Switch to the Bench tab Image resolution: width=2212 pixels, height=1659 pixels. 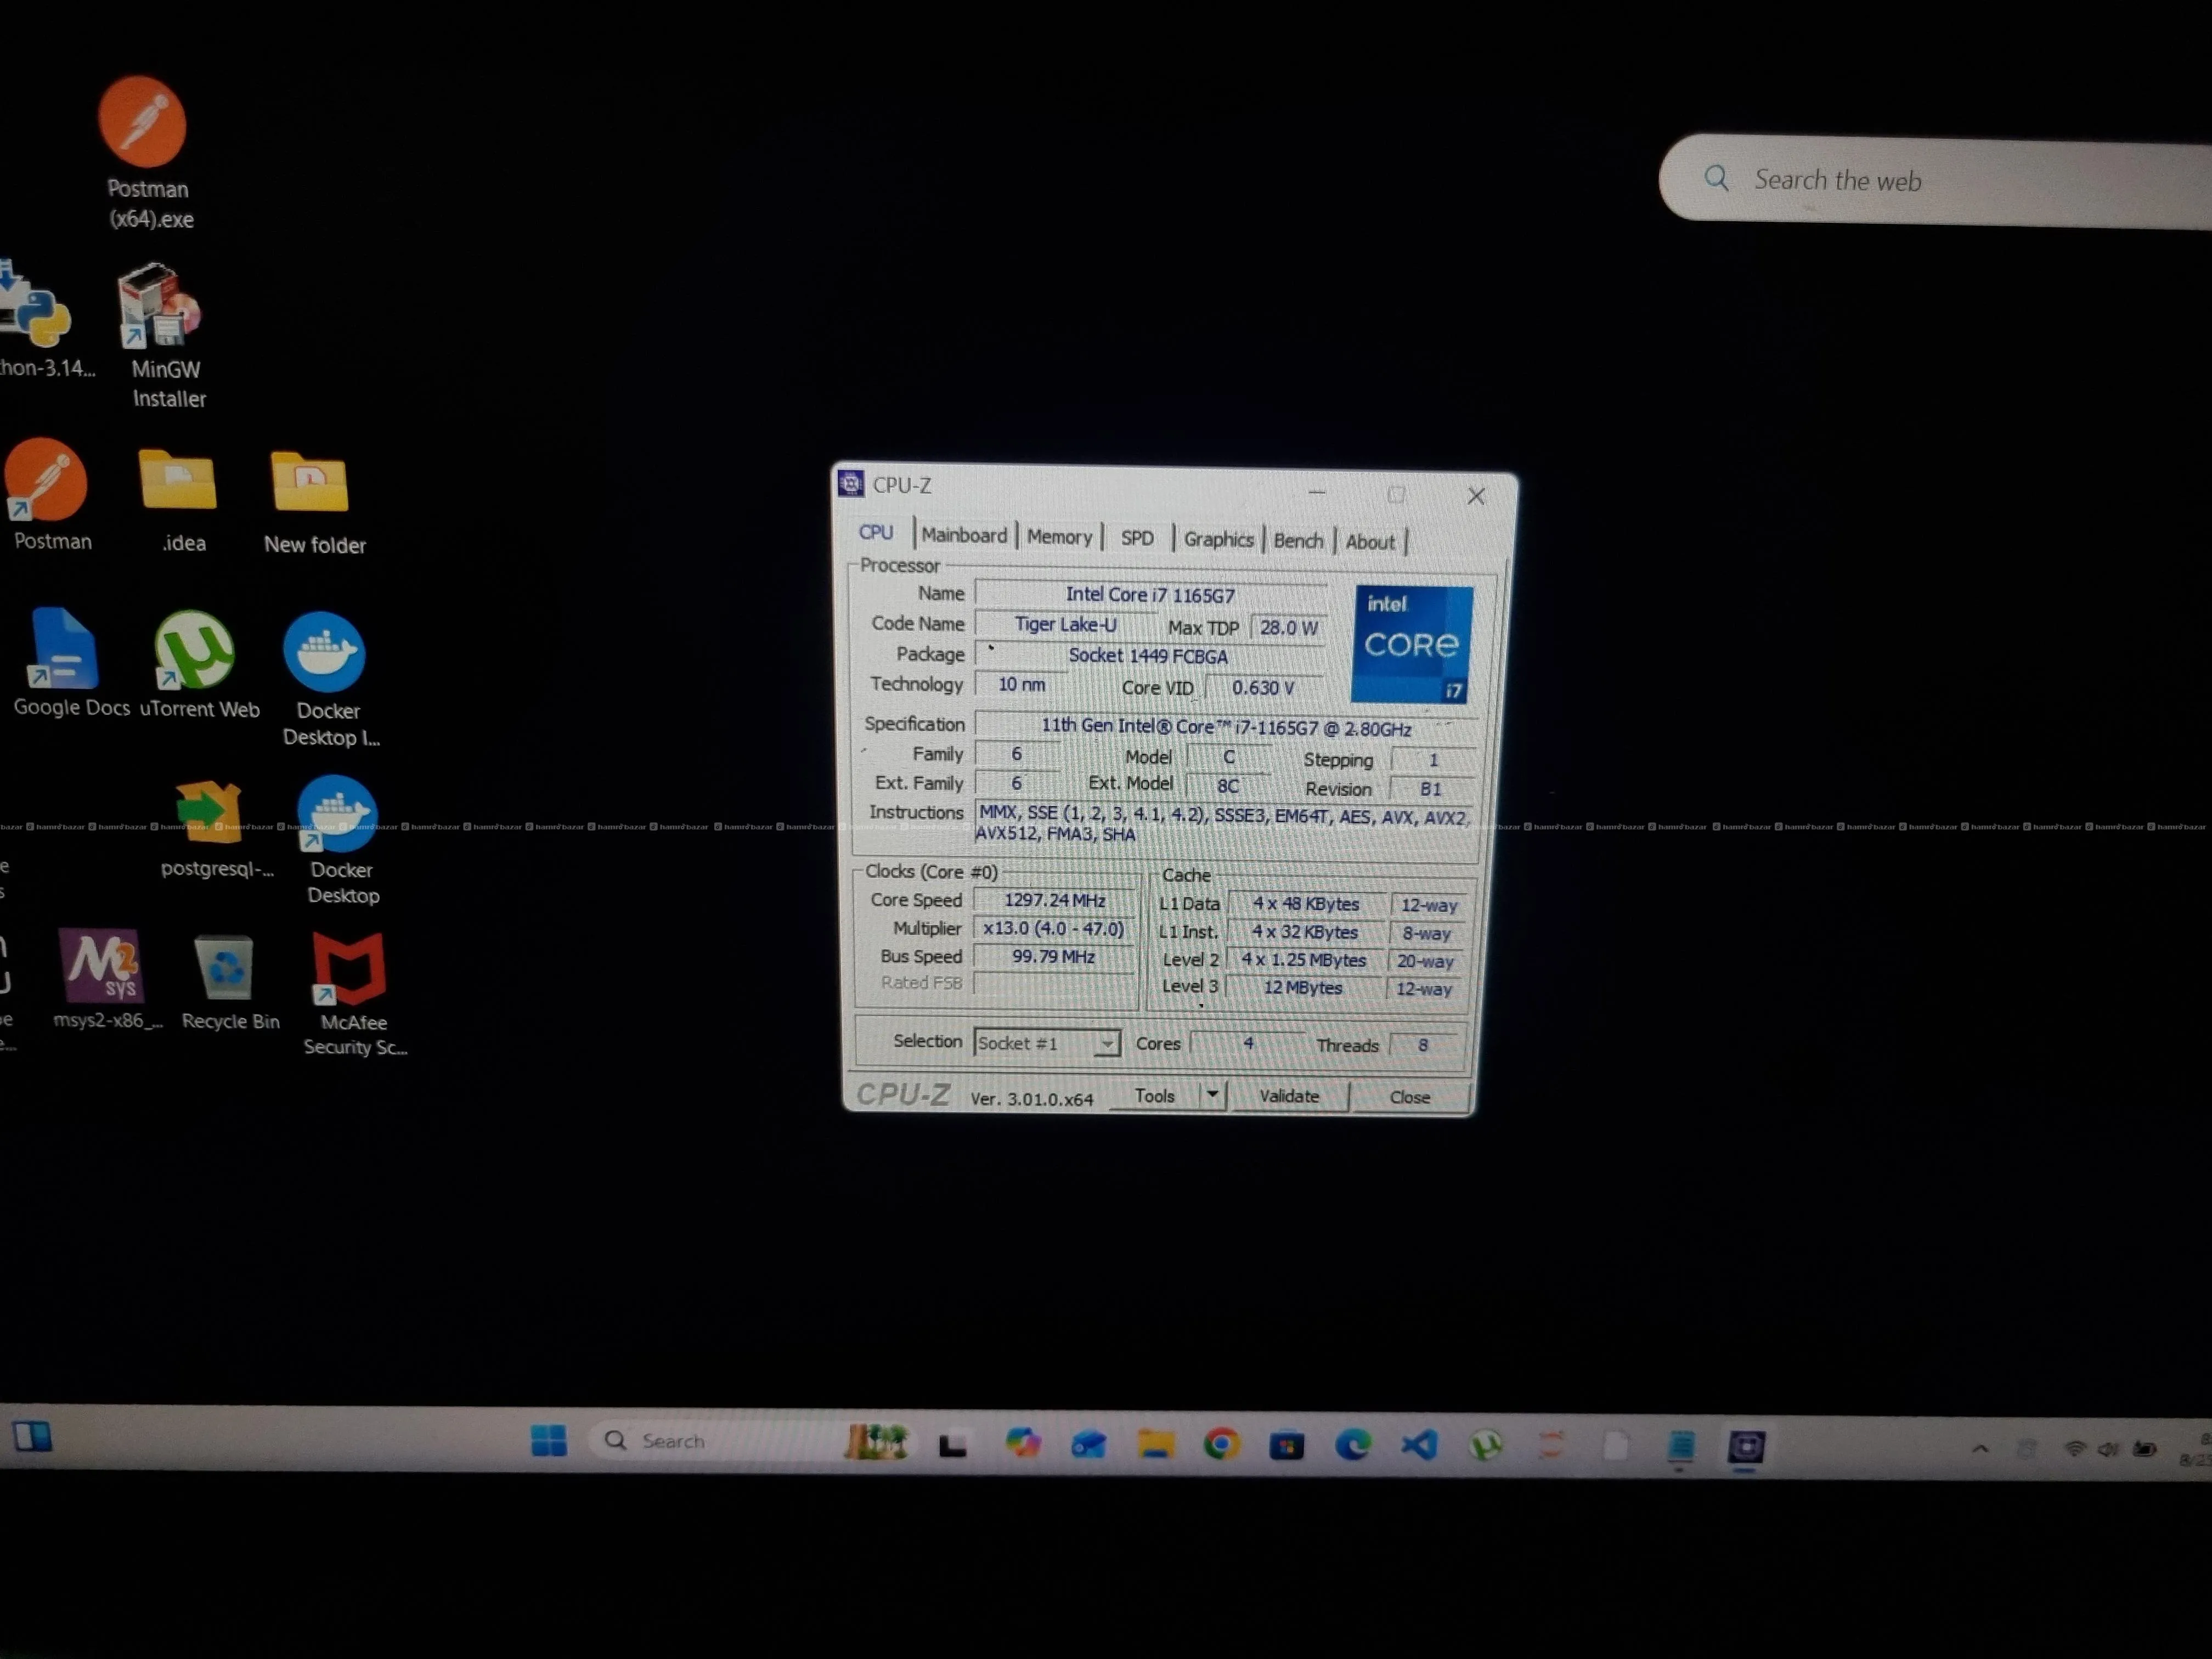[x=1298, y=540]
